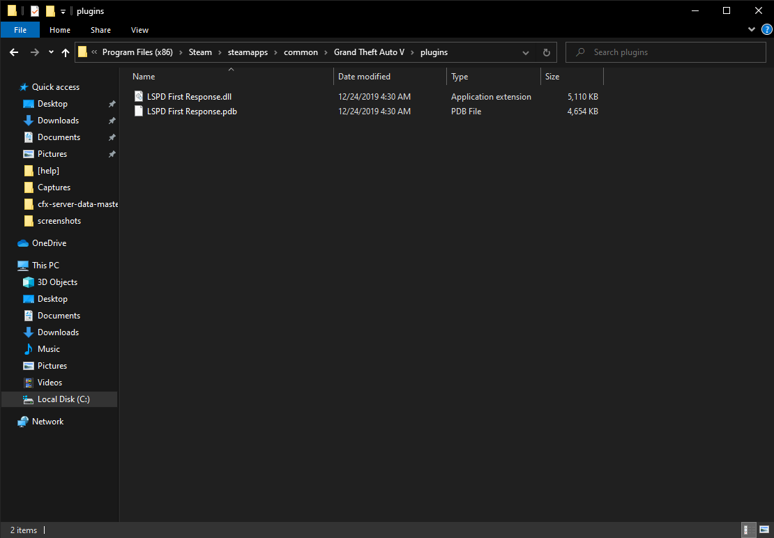774x538 pixels.
Task: Switch to the View ribbon tab
Action: 139,30
